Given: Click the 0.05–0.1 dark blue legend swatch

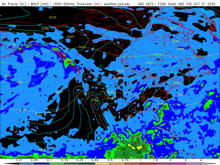Looking at the screenshot, I should coord(42,164).
